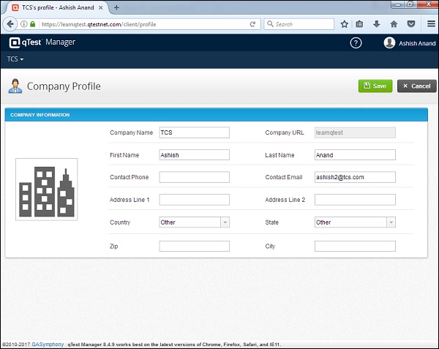The width and height of the screenshot is (439, 349).
Task: Click the Contact Email label
Action: pos(284,177)
